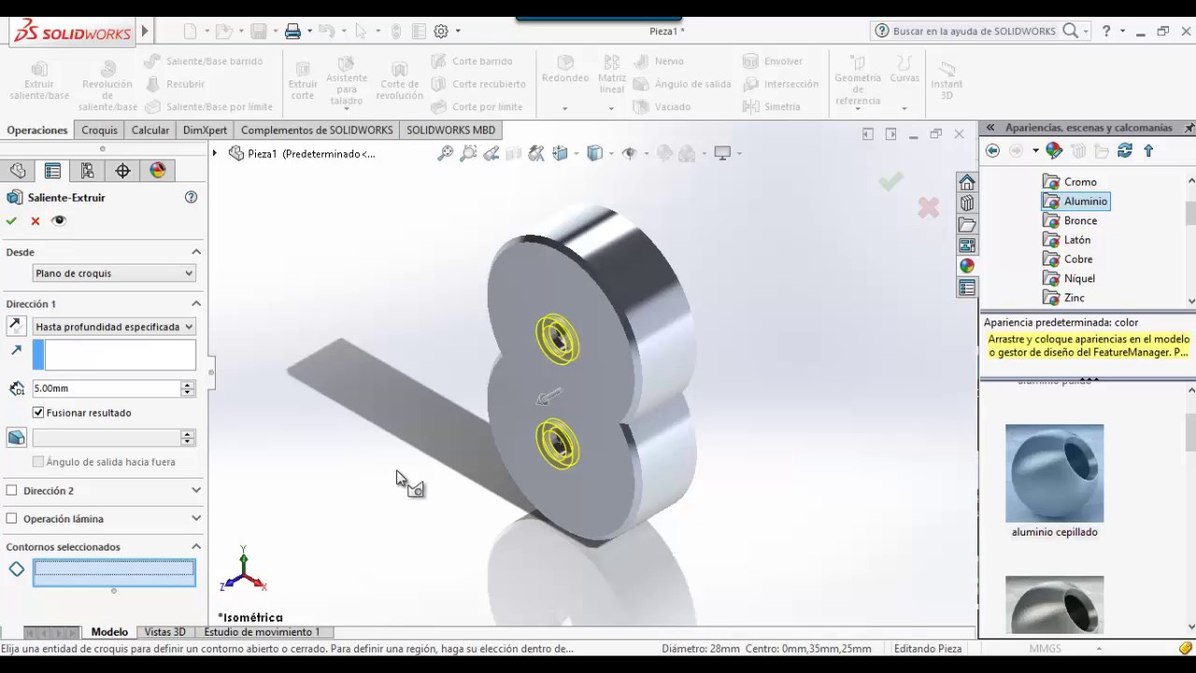Expand Pieza1 flyout tree arrow
1196x673 pixels.
pyautogui.click(x=215, y=153)
